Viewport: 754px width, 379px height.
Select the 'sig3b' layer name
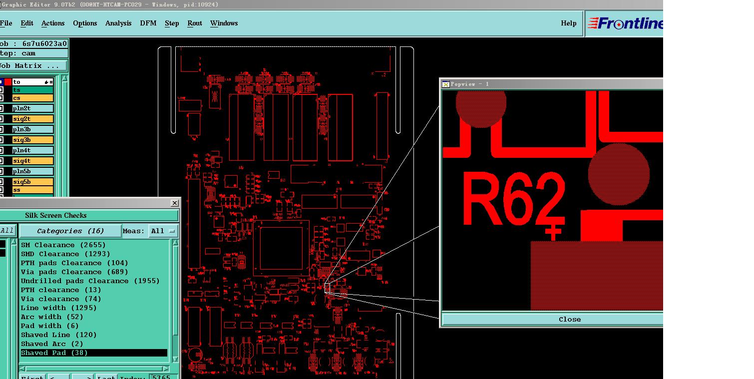point(33,140)
